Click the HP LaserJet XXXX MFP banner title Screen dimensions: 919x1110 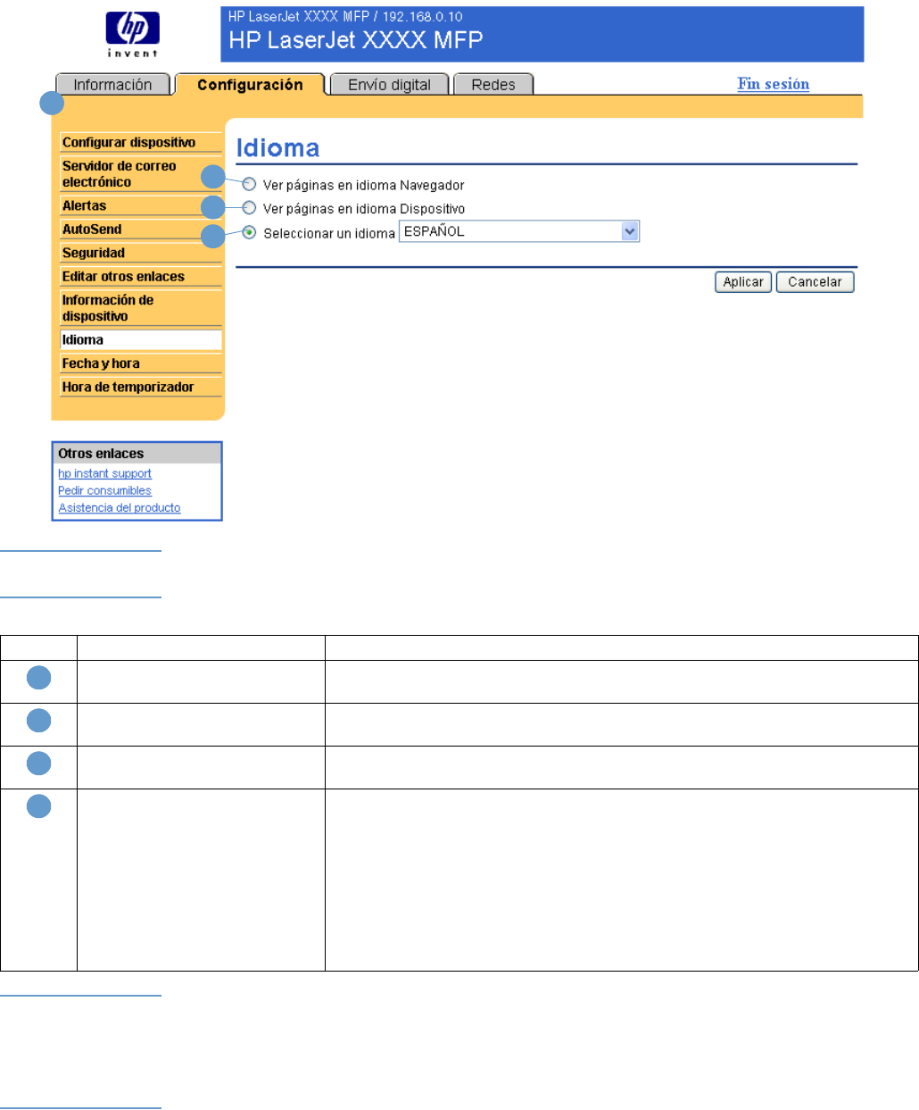point(356,40)
